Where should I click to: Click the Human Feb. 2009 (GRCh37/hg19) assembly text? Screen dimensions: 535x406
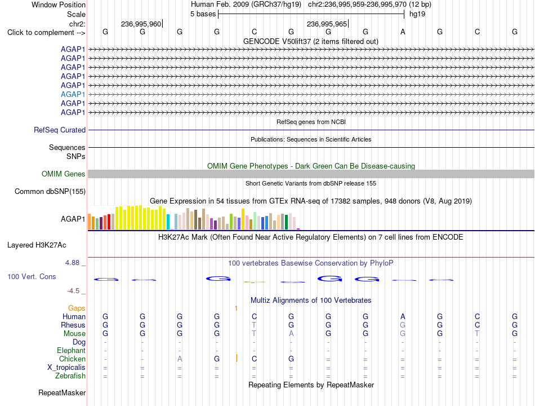coord(246,5)
